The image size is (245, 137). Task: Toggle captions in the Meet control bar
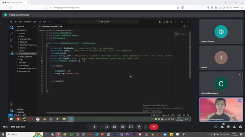coord(114,127)
